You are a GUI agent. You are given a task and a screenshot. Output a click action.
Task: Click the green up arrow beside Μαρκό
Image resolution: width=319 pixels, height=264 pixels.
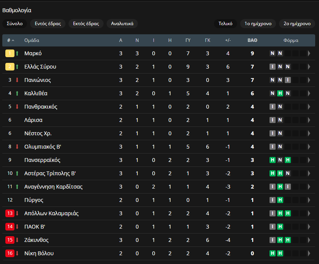coord(17,53)
